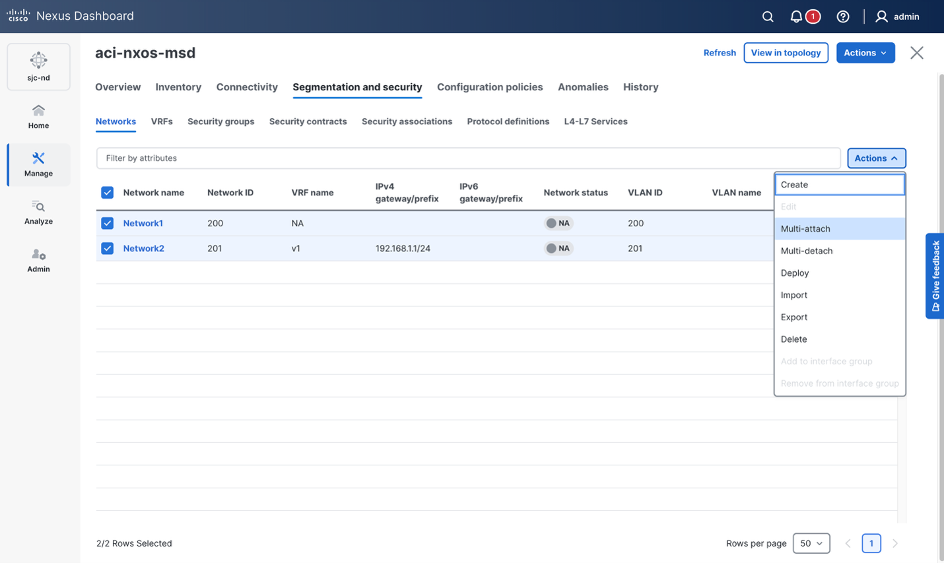Toggle the select-all networks checkbox
Screen dimensions: 944x563
[108, 193]
